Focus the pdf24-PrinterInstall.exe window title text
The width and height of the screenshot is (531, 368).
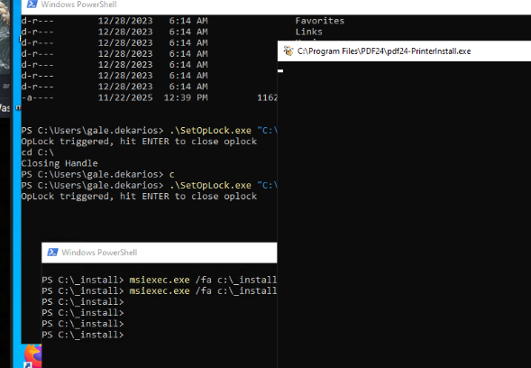[384, 51]
